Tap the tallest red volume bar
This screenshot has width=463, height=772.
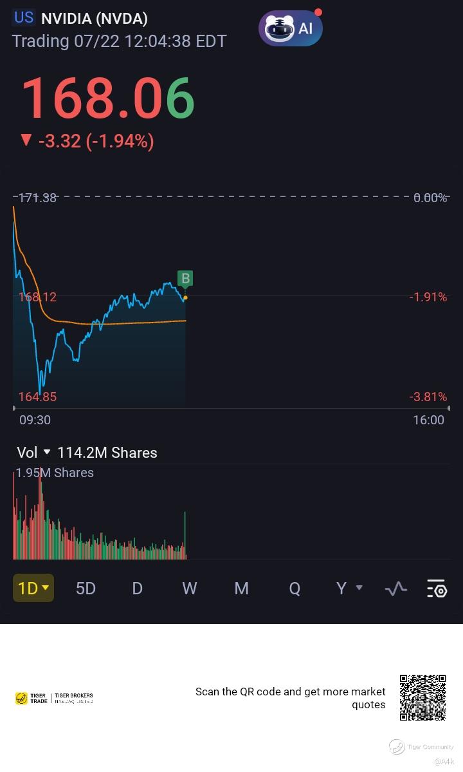[40, 514]
